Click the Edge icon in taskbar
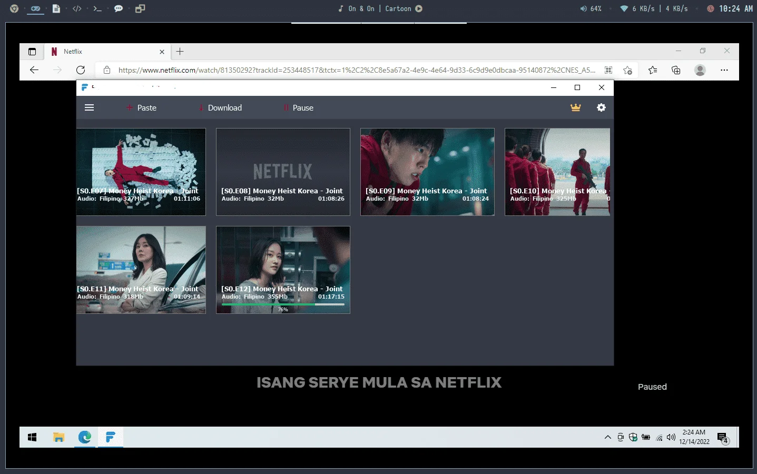The width and height of the screenshot is (757, 474). pyautogui.click(x=84, y=437)
